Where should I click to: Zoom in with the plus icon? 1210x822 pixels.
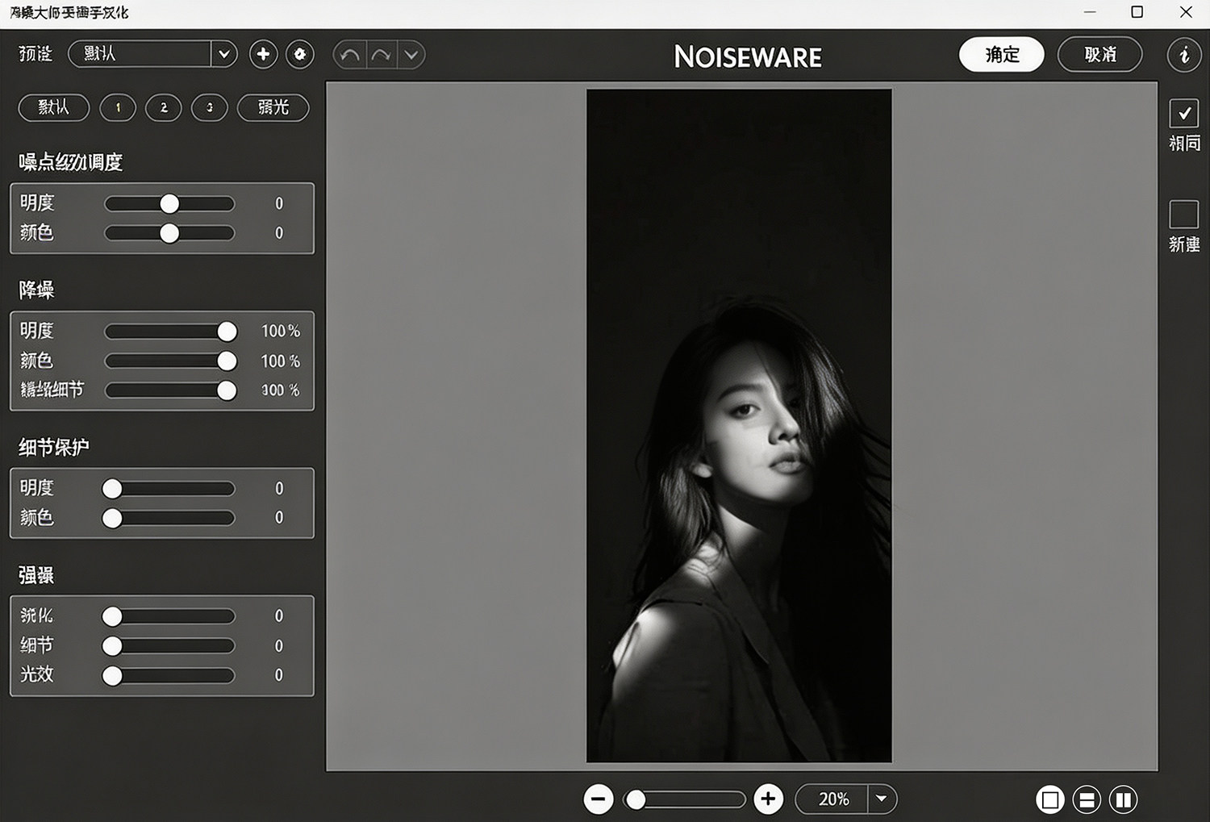769,799
